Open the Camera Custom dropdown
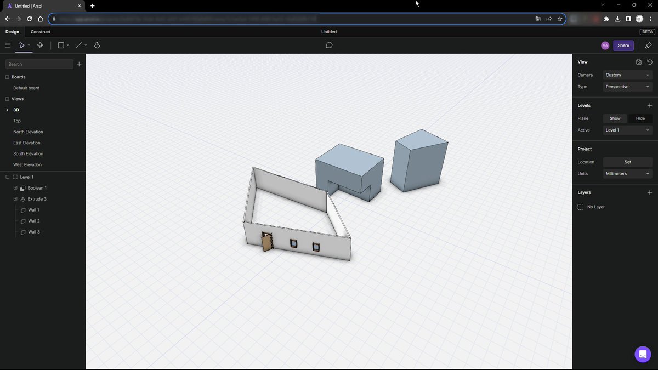 pos(627,75)
